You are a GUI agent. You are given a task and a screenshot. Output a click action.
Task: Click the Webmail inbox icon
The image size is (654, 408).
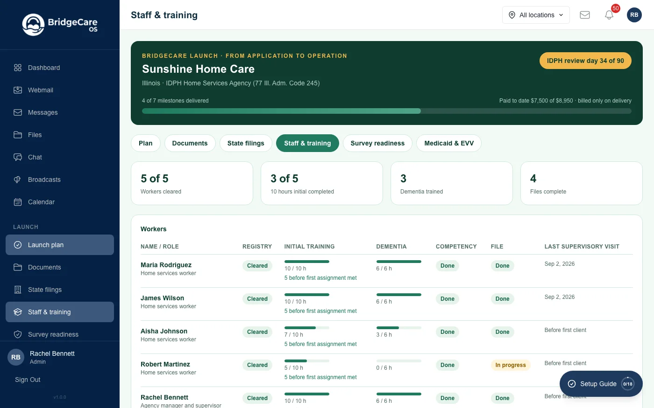click(18, 90)
